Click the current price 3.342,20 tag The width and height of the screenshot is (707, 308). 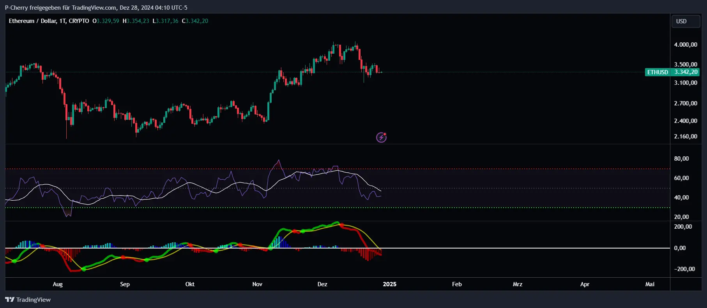pos(686,72)
